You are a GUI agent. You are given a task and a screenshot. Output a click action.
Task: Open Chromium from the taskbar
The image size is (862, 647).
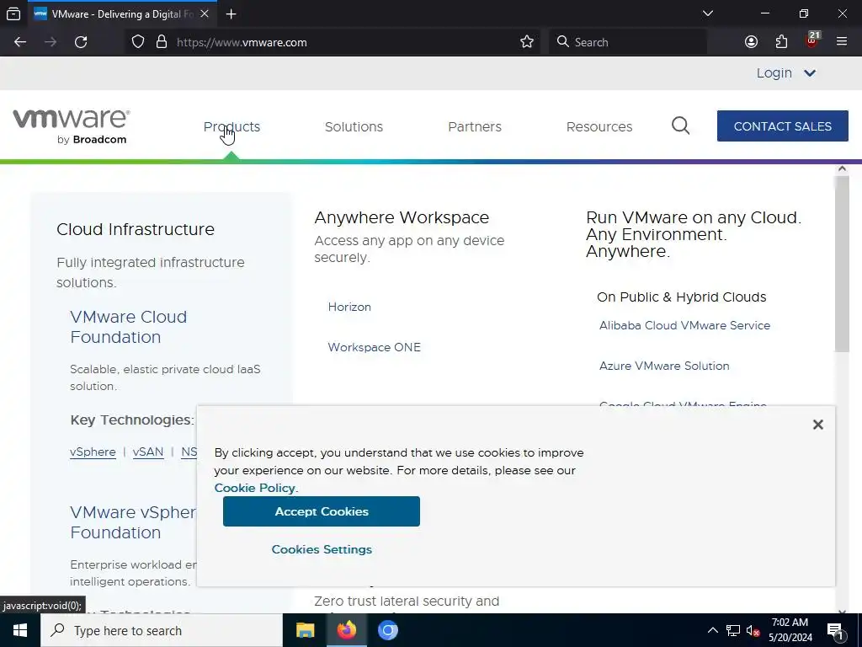click(x=387, y=630)
